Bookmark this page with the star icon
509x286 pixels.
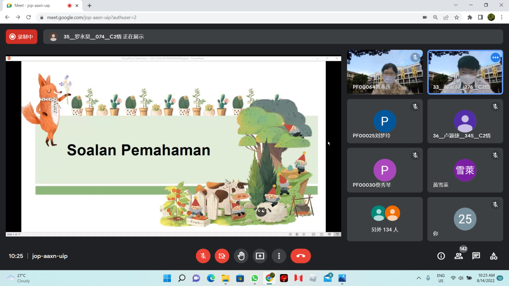click(457, 18)
